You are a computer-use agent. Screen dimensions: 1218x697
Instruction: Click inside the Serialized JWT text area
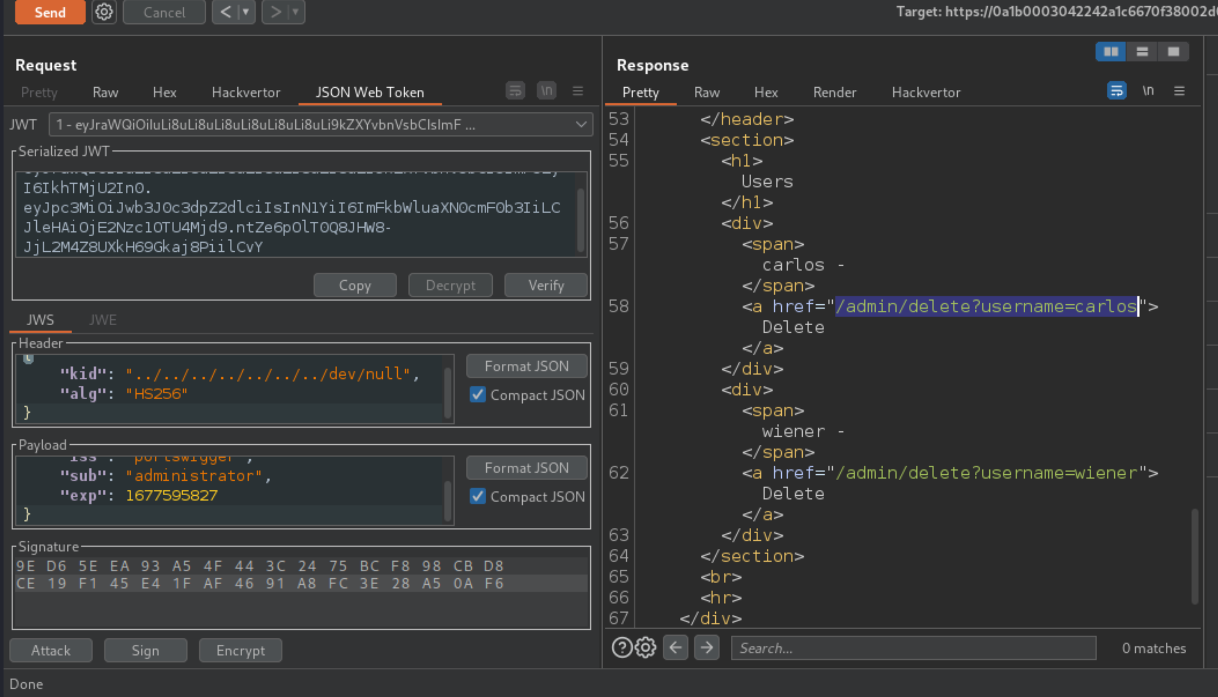coord(295,215)
